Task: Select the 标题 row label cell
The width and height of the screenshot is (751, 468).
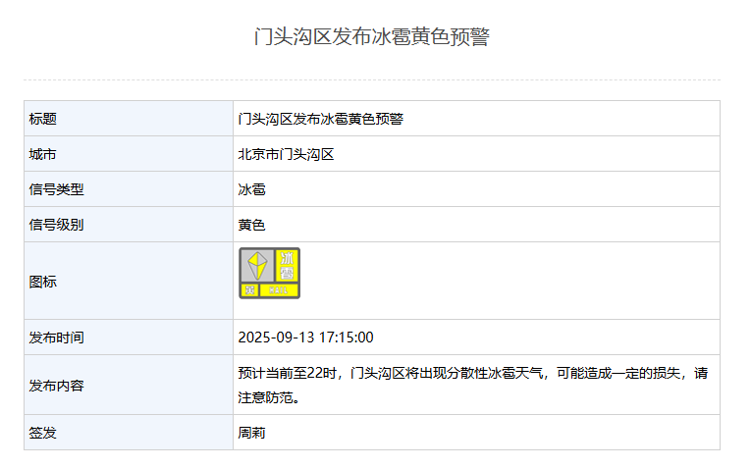Action: pos(43,119)
